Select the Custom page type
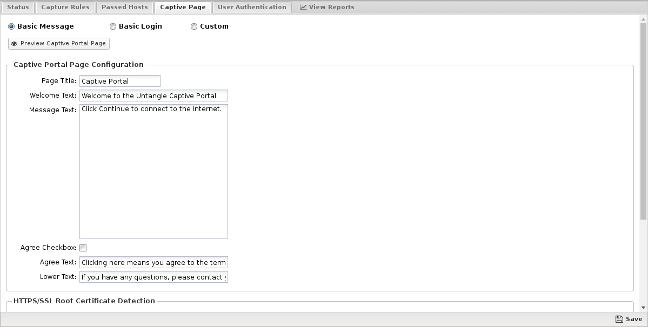Screen dimensions: 648x327 point(194,26)
